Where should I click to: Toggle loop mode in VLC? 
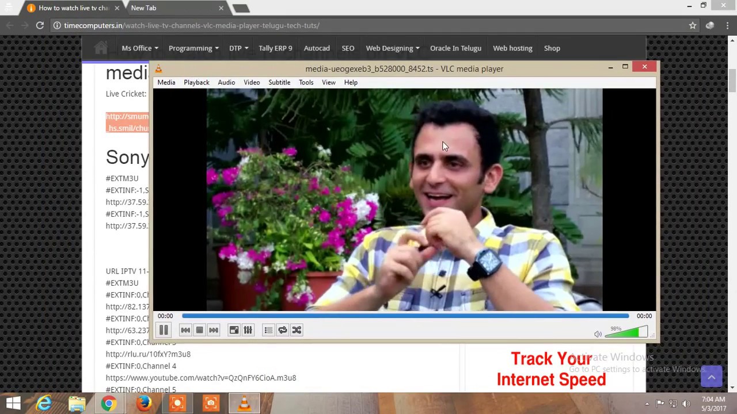click(x=283, y=330)
